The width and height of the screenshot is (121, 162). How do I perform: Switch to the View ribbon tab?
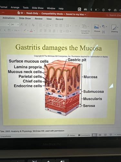[49, 19]
